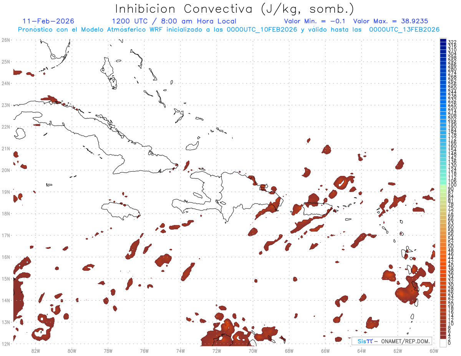Viewport: 461px width, 356px height.
Task: Click the valid-until time '0000UTC_13FEB2026'
Action: pos(405,30)
